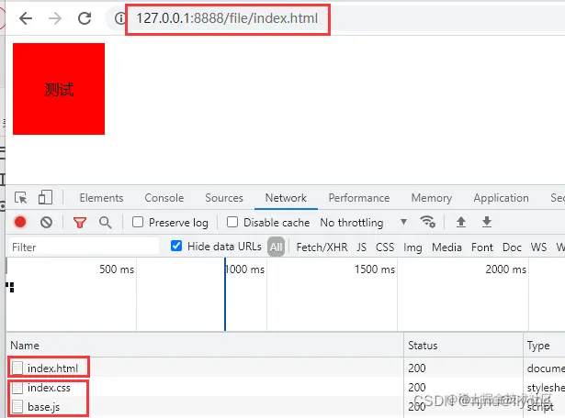The width and height of the screenshot is (565, 418).
Task: Filter requests by WS
Action: (538, 247)
